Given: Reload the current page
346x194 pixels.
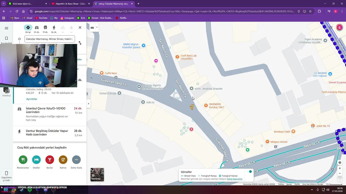Looking at the screenshot, I should [x=17, y=11].
